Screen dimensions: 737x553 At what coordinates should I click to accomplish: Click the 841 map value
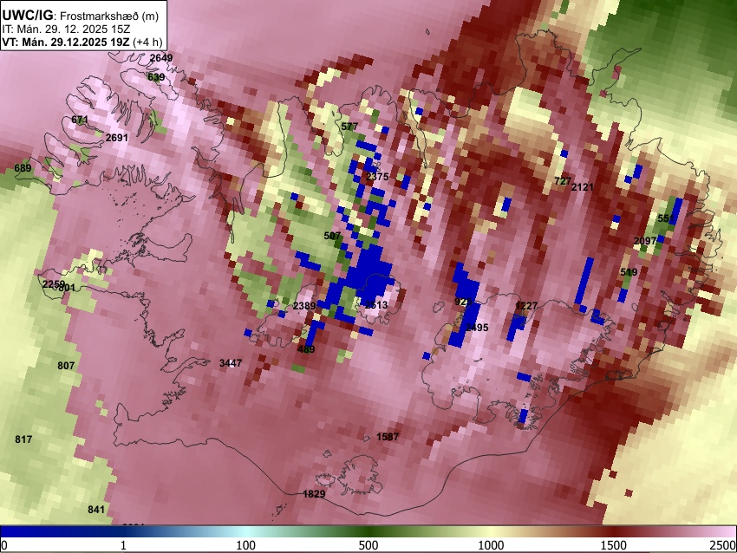(96, 510)
